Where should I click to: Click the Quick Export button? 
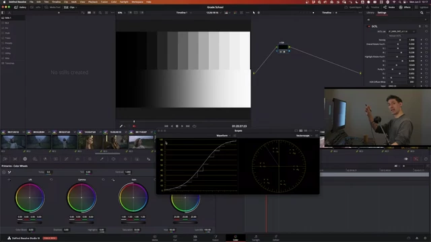(x=353, y=7)
